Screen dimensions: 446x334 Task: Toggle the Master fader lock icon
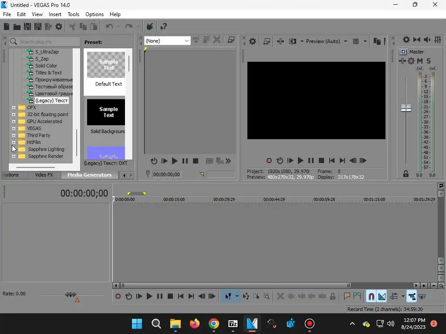click(x=406, y=174)
